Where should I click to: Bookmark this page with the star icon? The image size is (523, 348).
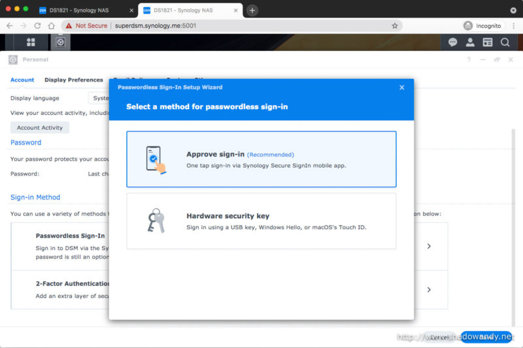click(x=395, y=25)
